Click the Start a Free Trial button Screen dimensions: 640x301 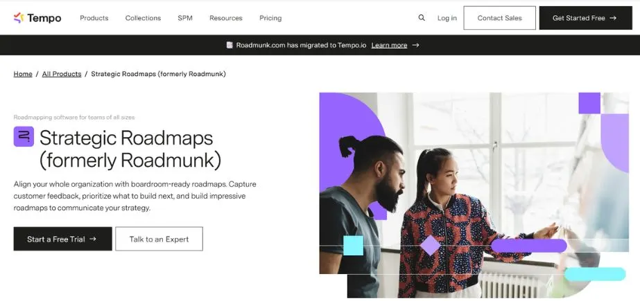pos(63,239)
